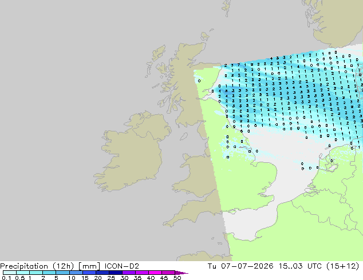Click the 2–5 mm legend swatch
Viewport: 363px width, 280px height.
[49, 273]
